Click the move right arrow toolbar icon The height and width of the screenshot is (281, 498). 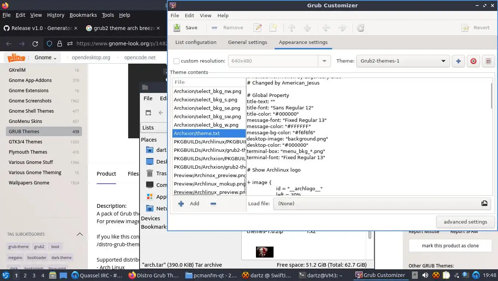click(x=342, y=28)
